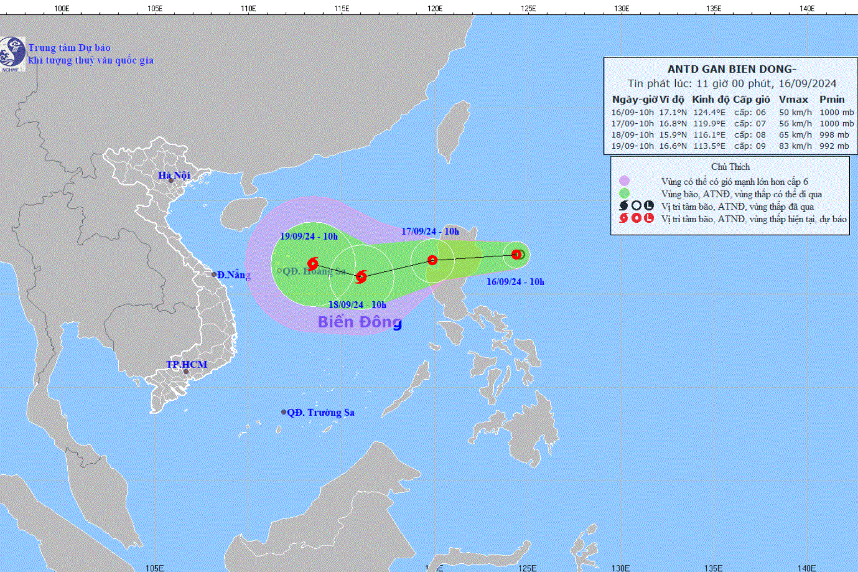Click the '17.1°N' latitude value

click(x=673, y=113)
